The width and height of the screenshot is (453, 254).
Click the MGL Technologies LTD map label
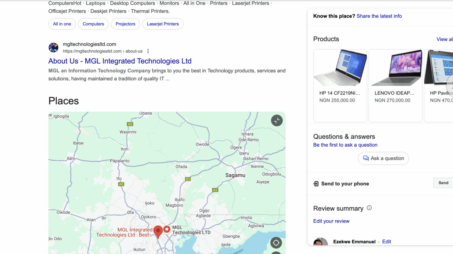[x=191, y=230]
